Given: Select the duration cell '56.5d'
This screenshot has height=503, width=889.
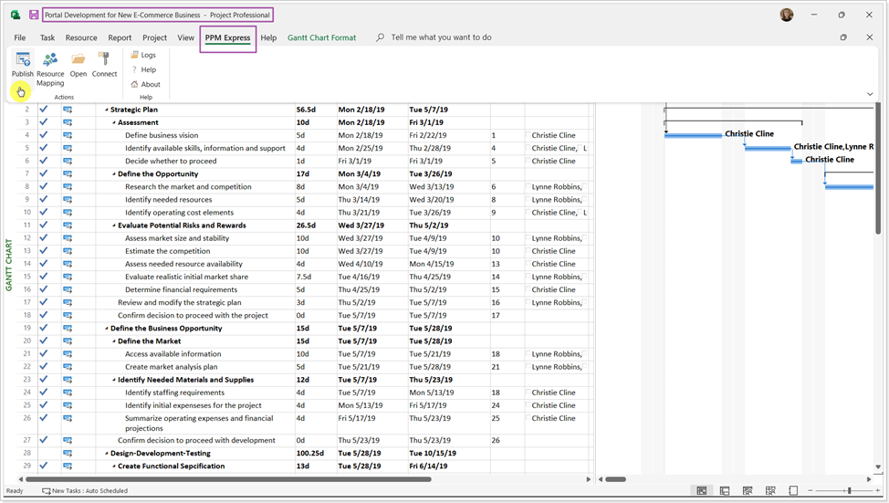Looking at the screenshot, I should pyautogui.click(x=306, y=110).
